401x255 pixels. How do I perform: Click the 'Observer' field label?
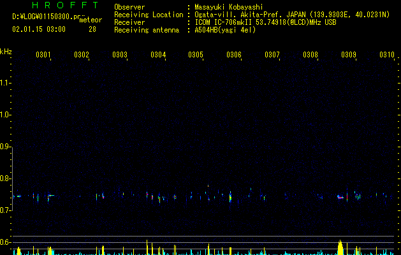click(x=129, y=7)
